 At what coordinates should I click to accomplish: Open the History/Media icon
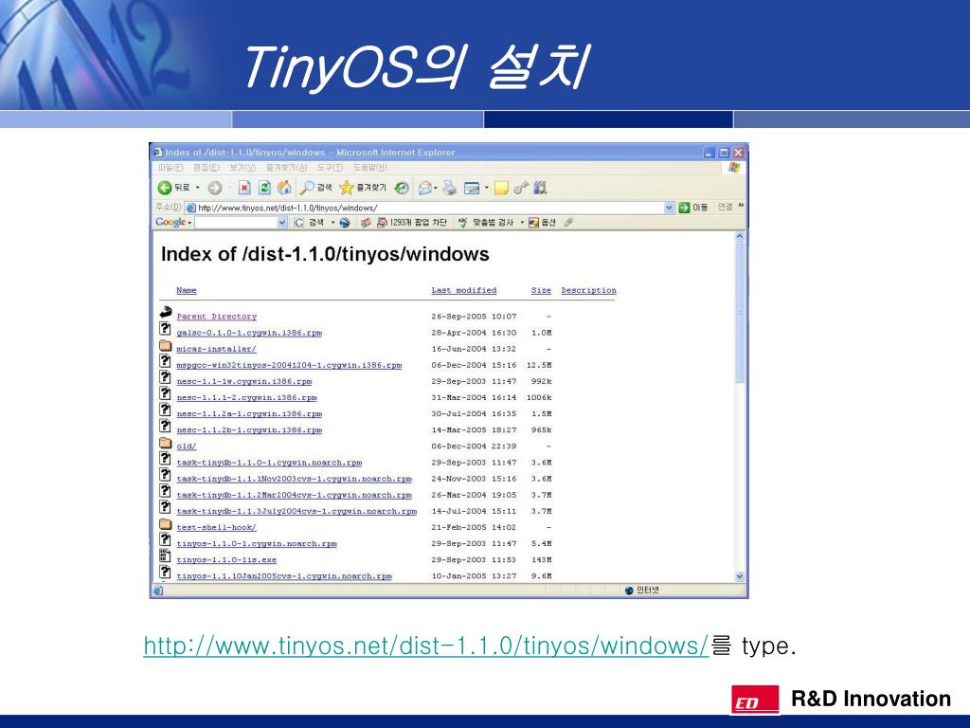[402, 188]
